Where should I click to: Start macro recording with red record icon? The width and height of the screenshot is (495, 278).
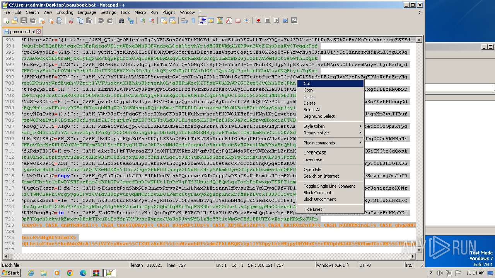(258, 20)
